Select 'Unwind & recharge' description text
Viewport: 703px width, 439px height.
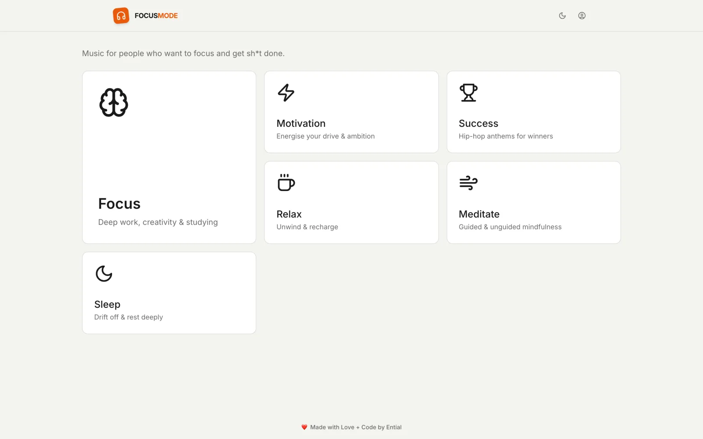pyautogui.click(x=308, y=227)
